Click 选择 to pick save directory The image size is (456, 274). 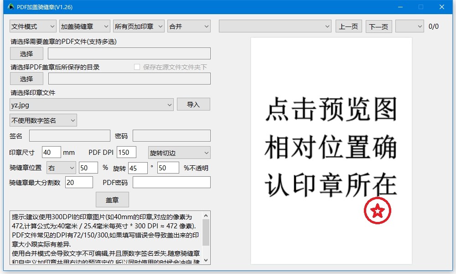26,78
